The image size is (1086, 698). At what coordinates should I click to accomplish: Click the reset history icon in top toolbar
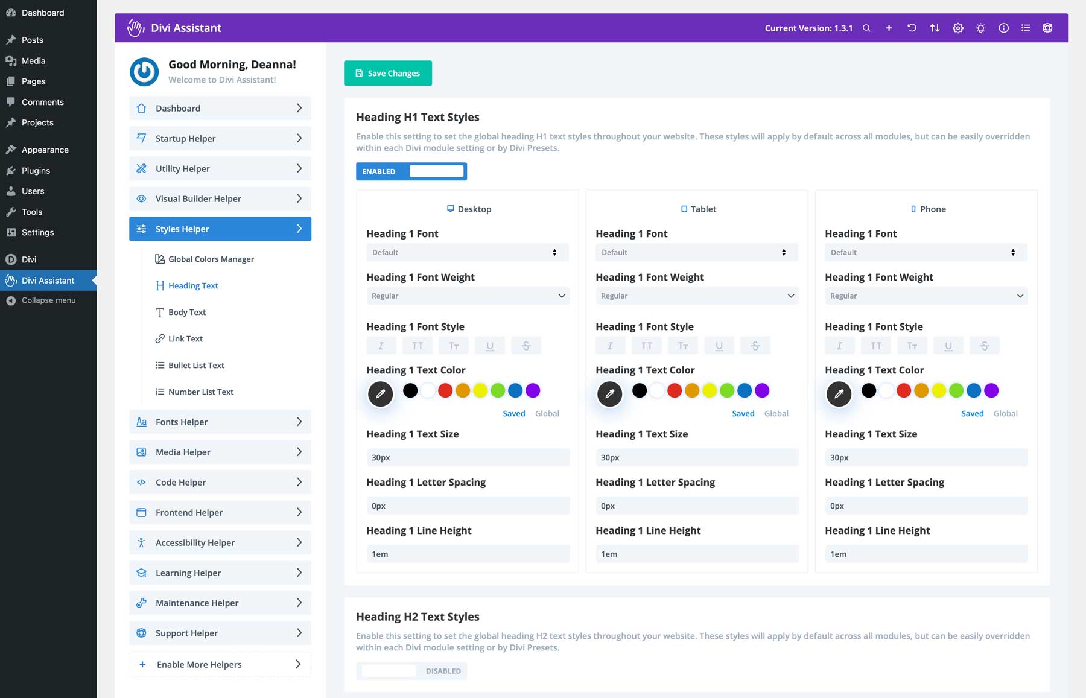click(x=912, y=28)
